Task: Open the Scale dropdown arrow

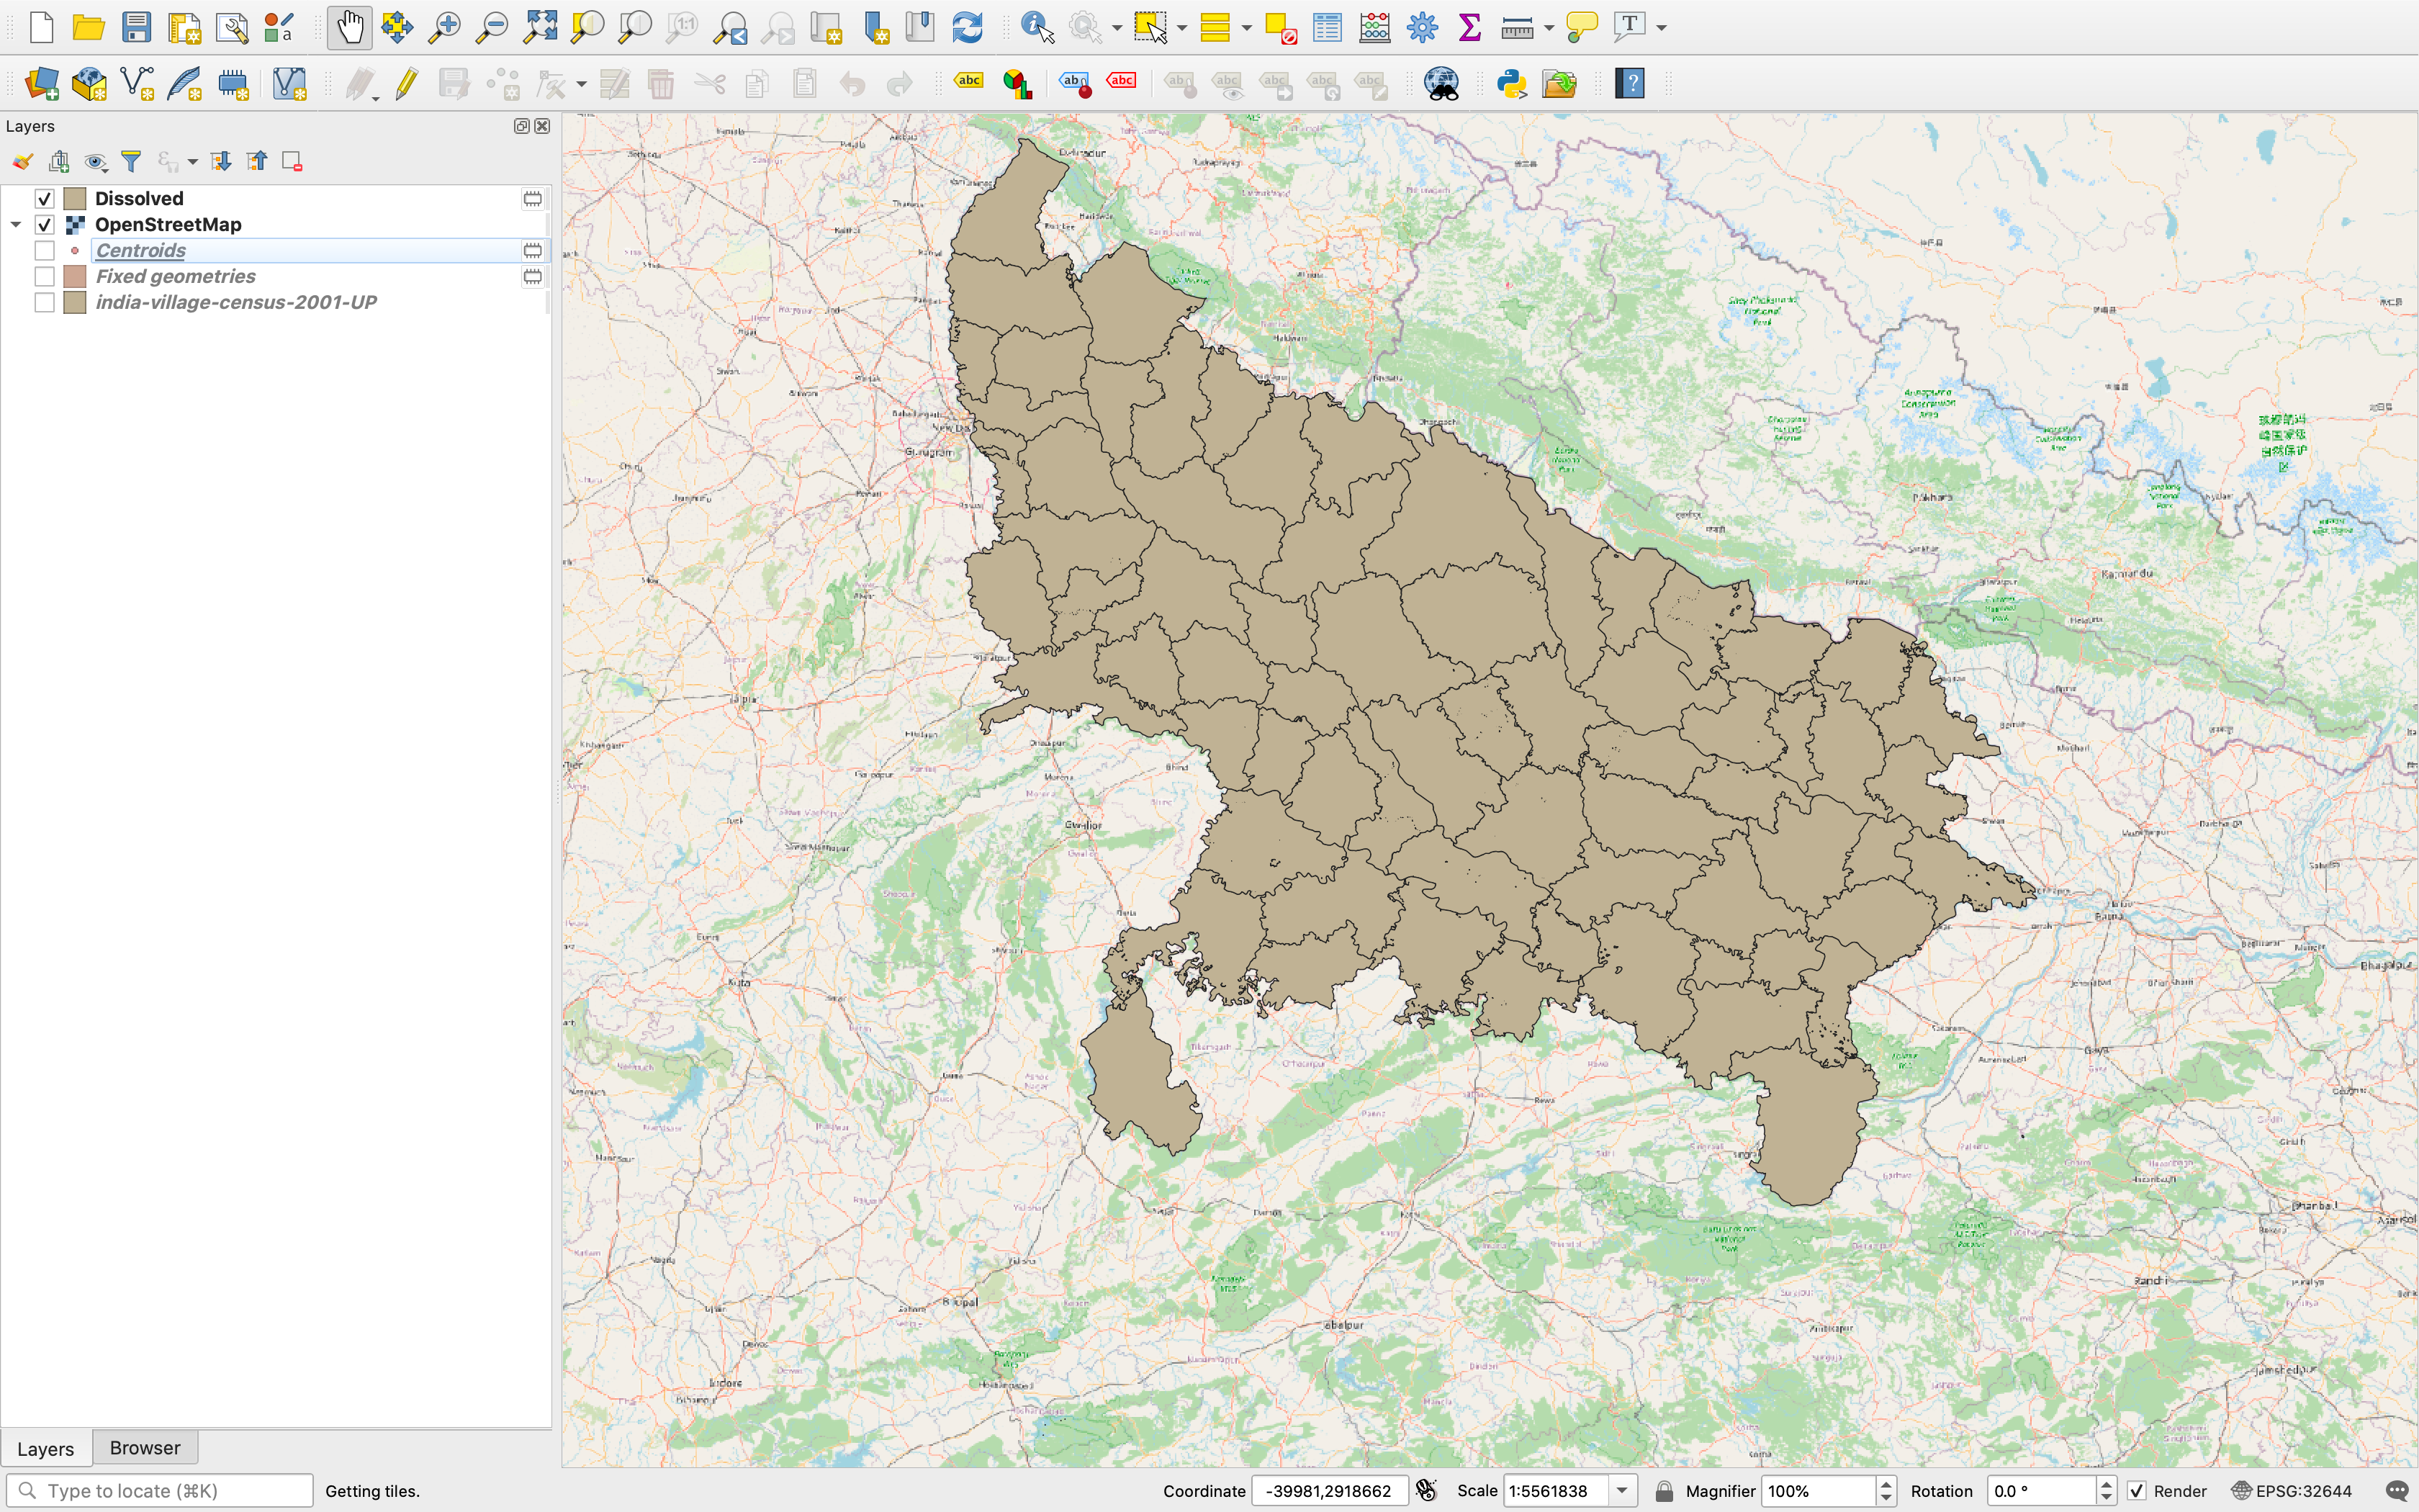Action: click(1621, 1490)
